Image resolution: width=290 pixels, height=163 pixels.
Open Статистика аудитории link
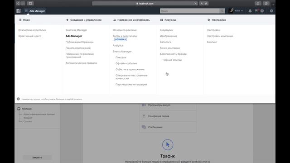[32, 30]
